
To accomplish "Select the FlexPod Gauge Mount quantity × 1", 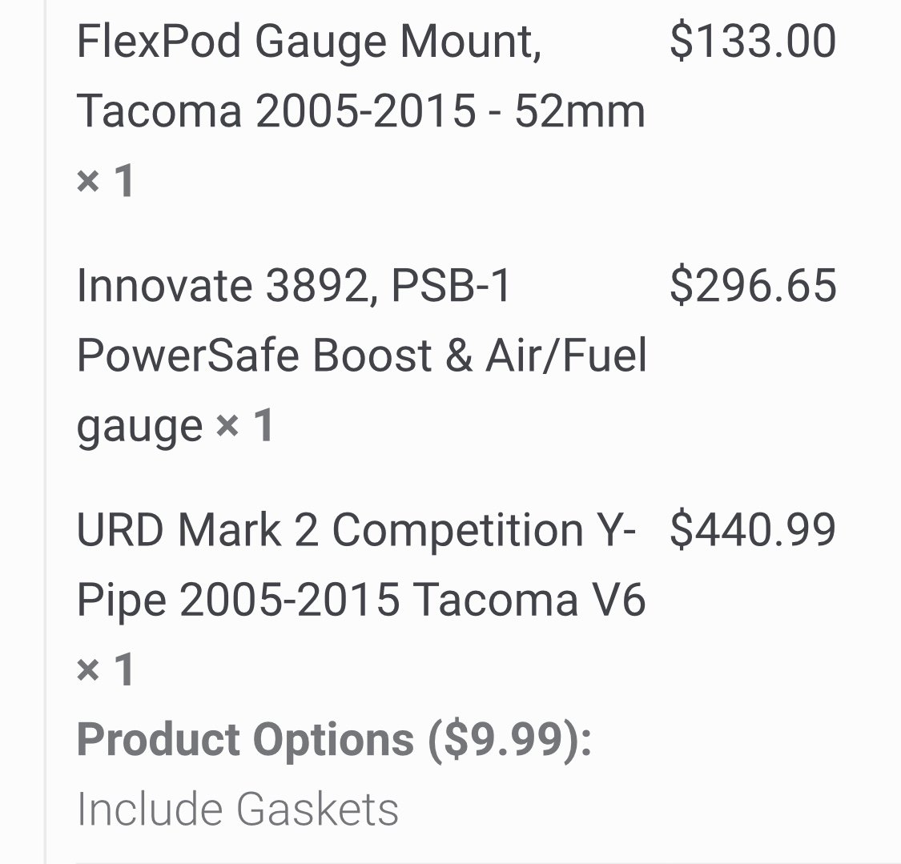I will (106, 181).
